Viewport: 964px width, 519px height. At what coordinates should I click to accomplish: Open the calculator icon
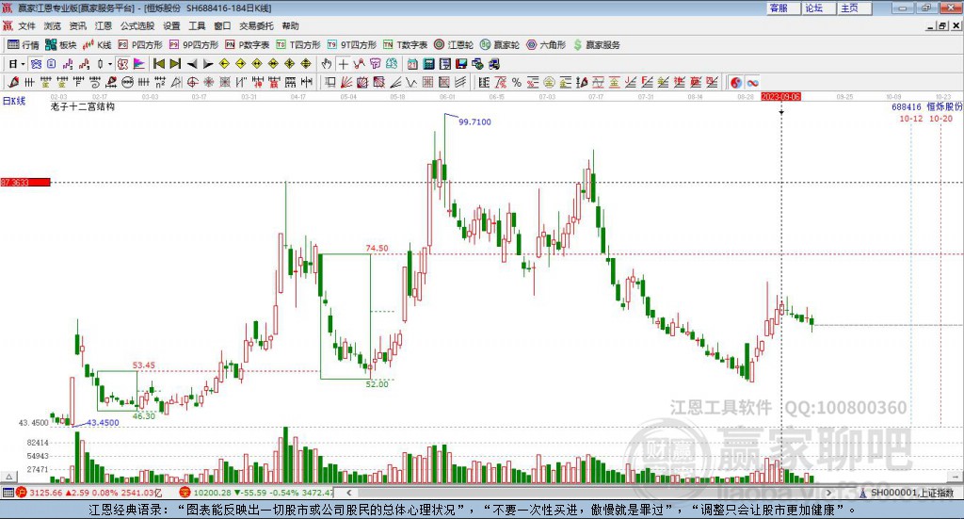[x=429, y=64]
